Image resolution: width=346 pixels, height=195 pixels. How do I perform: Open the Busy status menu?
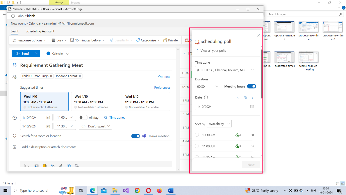59,40
